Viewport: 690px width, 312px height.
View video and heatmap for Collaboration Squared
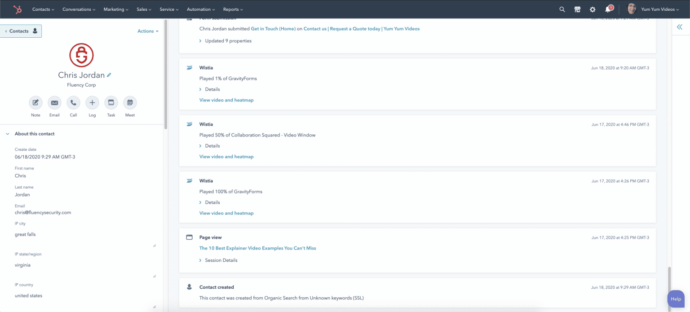click(x=226, y=157)
